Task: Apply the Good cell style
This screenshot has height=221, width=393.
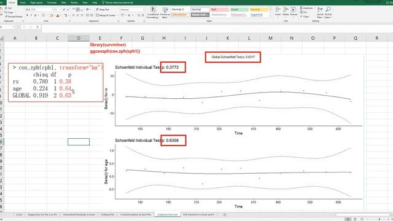Action: (x=239, y=10)
